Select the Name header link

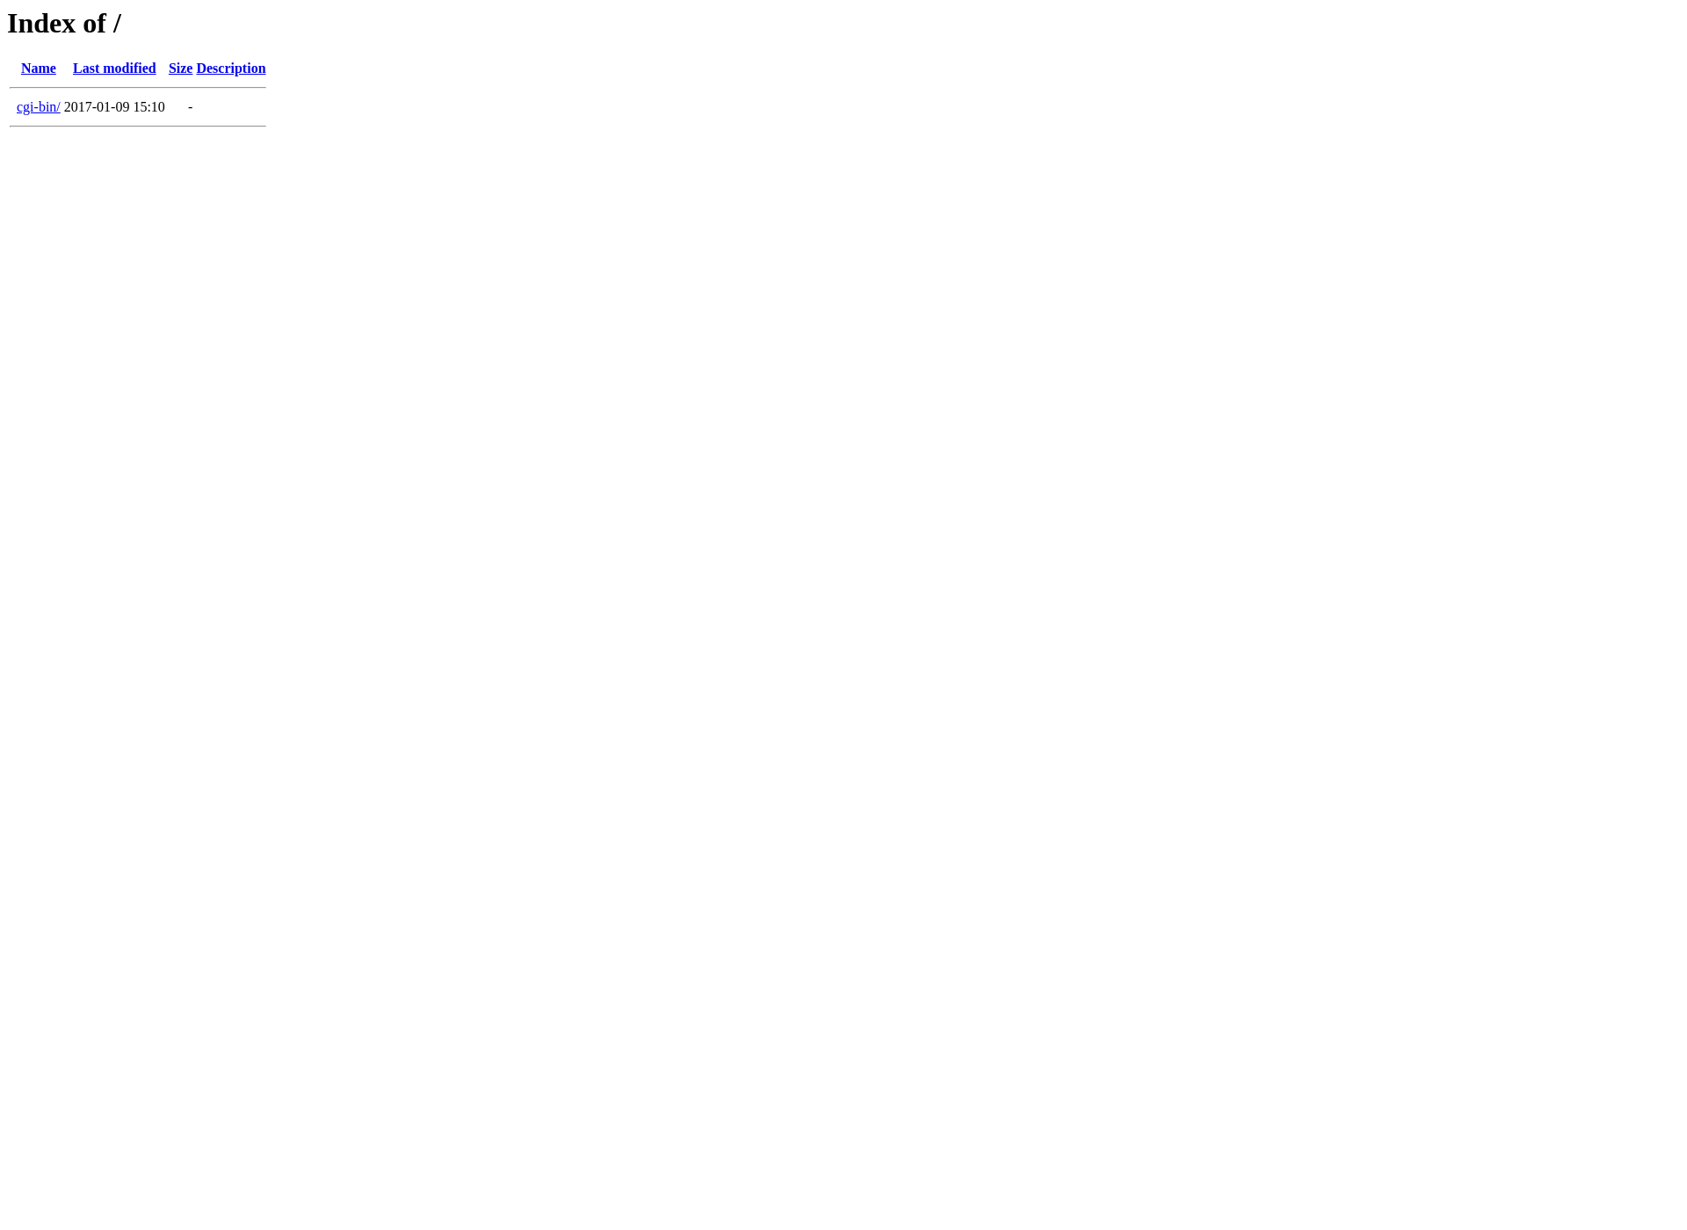point(38,69)
